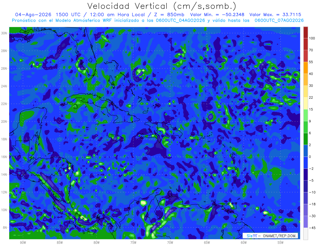Pick the light orange swatch between 30 and 40
Viewport: 318px width, 246px height.
pos(306,80)
